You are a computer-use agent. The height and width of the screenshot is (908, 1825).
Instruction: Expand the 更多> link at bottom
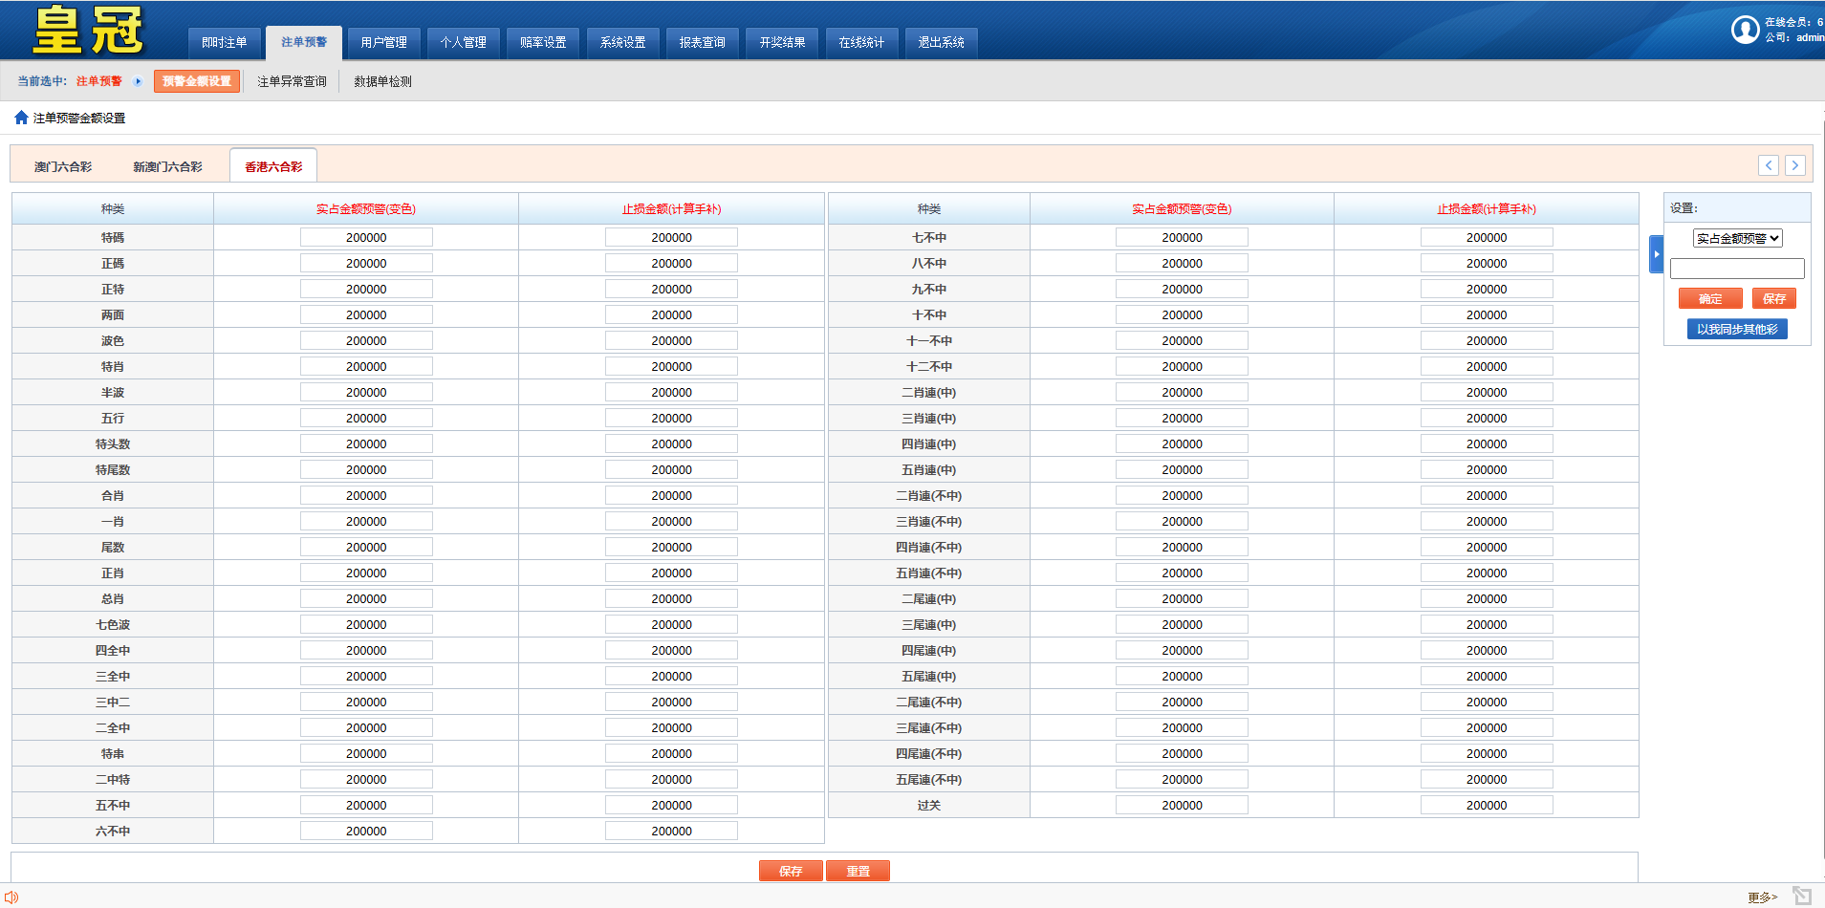[x=1762, y=897]
